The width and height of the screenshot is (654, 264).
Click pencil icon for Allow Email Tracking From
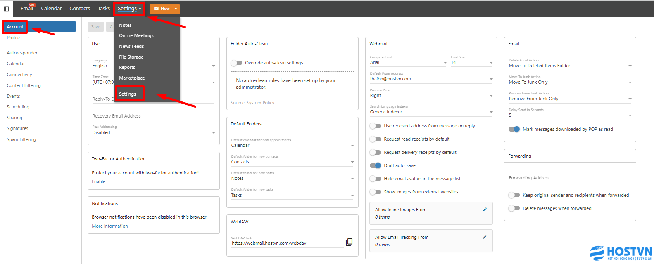tap(485, 237)
